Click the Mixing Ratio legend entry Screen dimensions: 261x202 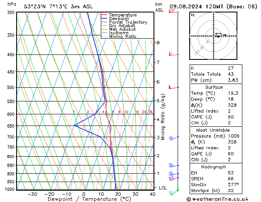point(119,36)
